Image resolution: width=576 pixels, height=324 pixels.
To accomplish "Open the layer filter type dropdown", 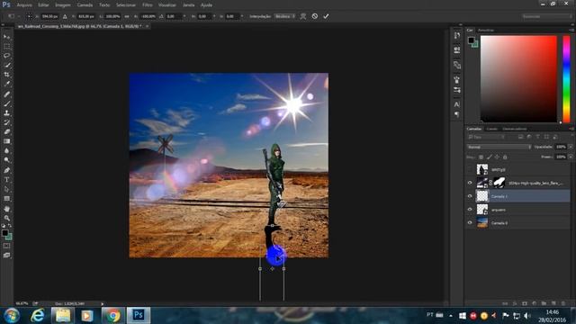I will 487,137.
